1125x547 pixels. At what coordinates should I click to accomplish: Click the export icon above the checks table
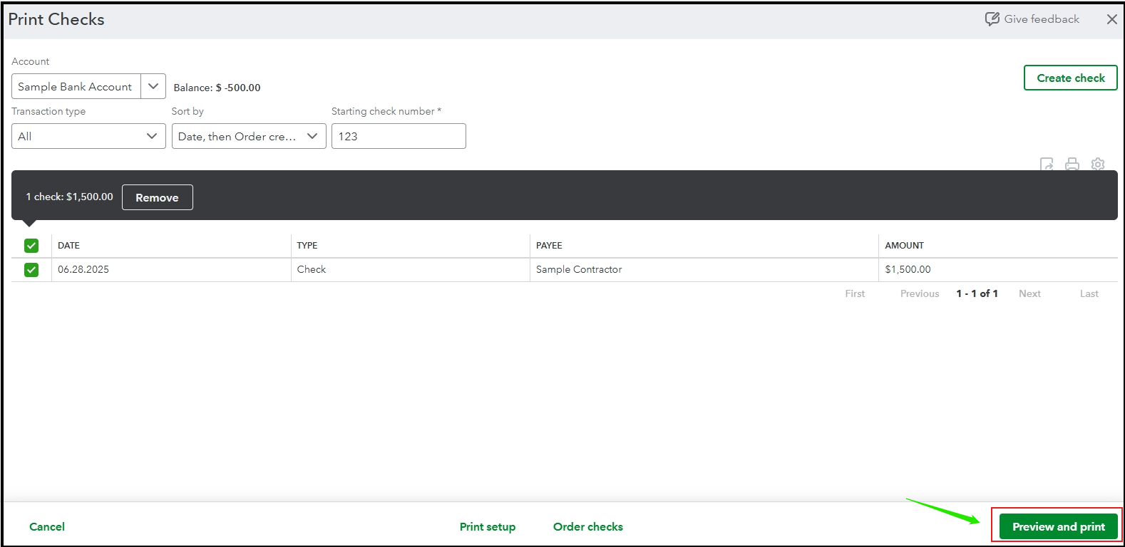tap(1047, 165)
